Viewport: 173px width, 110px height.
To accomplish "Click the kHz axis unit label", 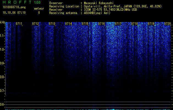I will click(x=2, y=22).
